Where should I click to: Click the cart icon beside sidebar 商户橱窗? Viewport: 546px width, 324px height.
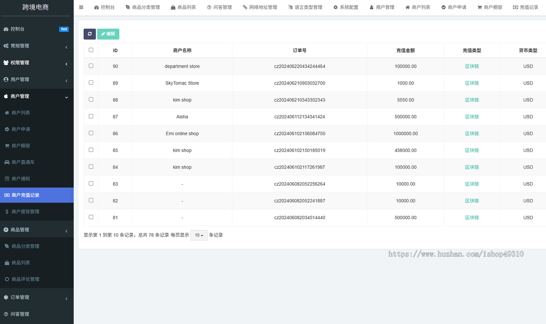click(x=7, y=146)
